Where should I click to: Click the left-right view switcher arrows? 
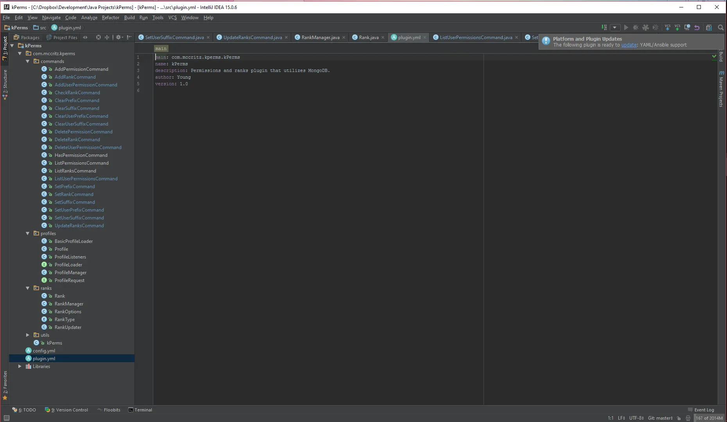coord(85,37)
